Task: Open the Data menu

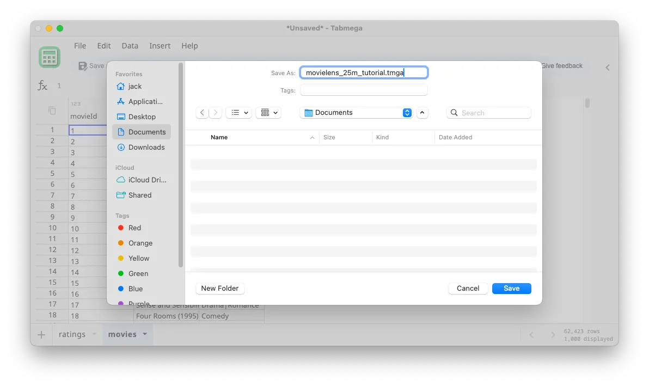Action: click(130, 46)
